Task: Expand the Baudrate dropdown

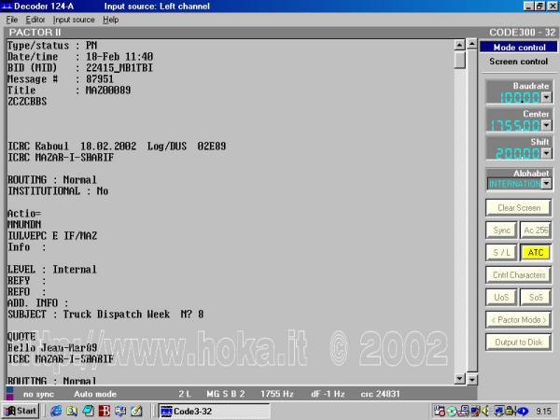Action: click(546, 97)
